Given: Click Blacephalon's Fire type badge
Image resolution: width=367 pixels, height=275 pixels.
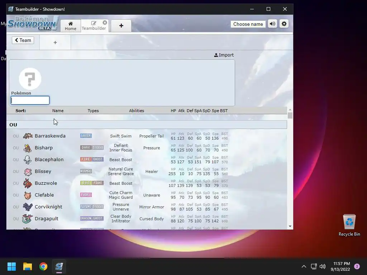Looking at the screenshot, I should click(86, 159).
